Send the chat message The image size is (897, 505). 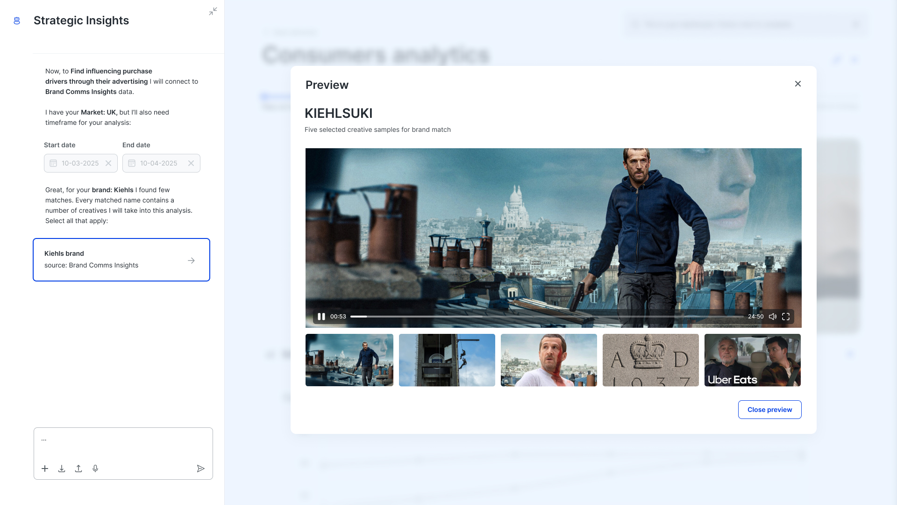(x=201, y=469)
